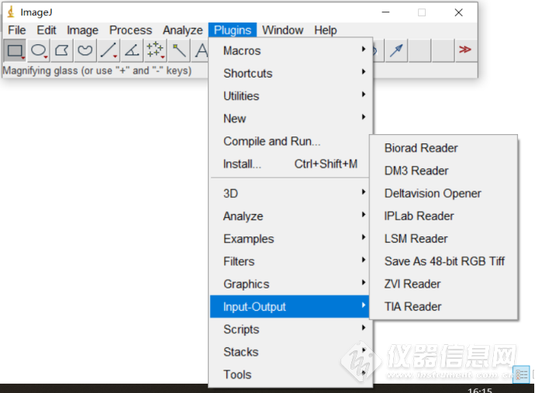The image size is (535, 393).
Task: Expand the New submenu
Action: coord(290,119)
